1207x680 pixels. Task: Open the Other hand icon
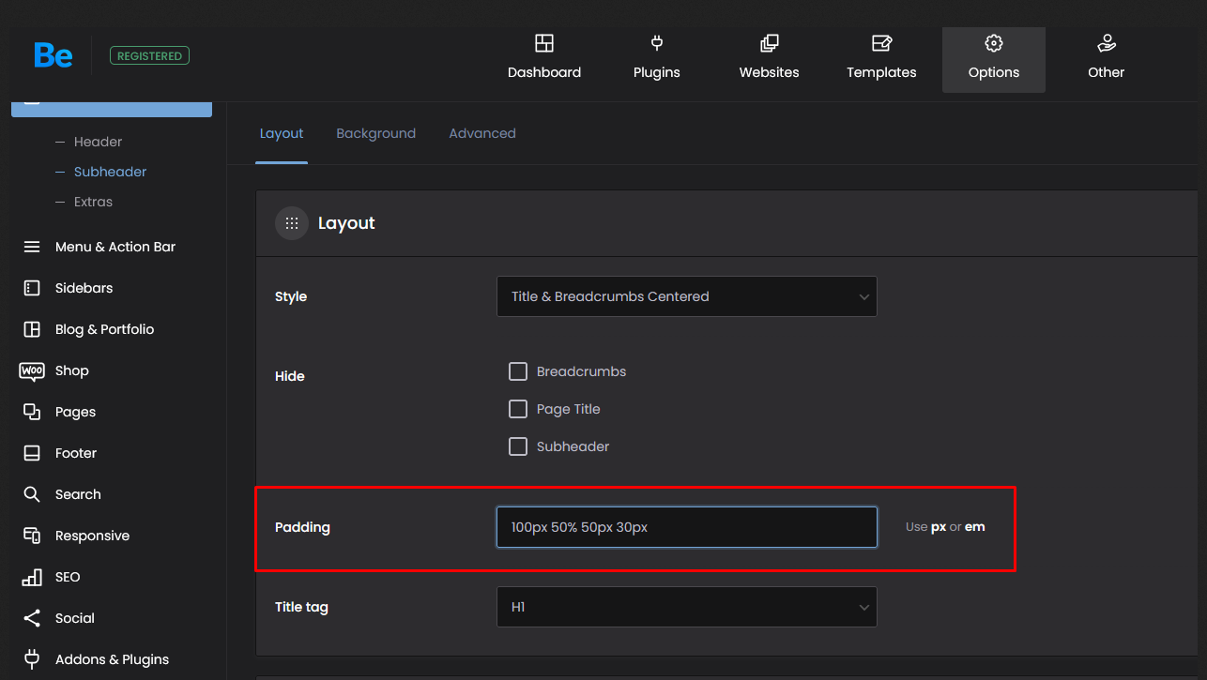(x=1107, y=43)
